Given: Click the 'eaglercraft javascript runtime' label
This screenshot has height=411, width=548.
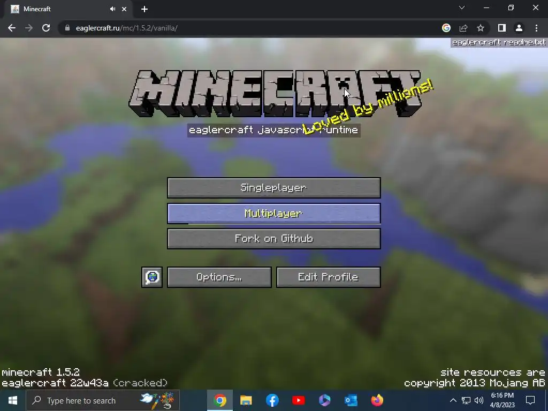Looking at the screenshot, I should coord(274,130).
